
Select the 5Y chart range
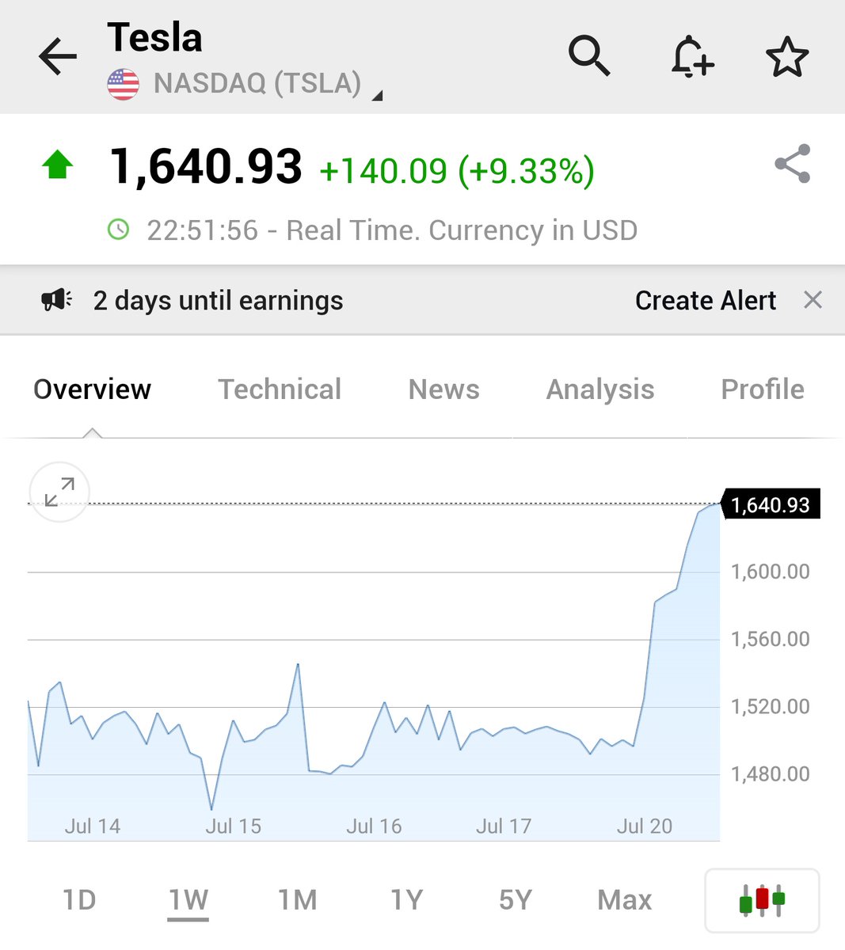(x=515, y=900)
